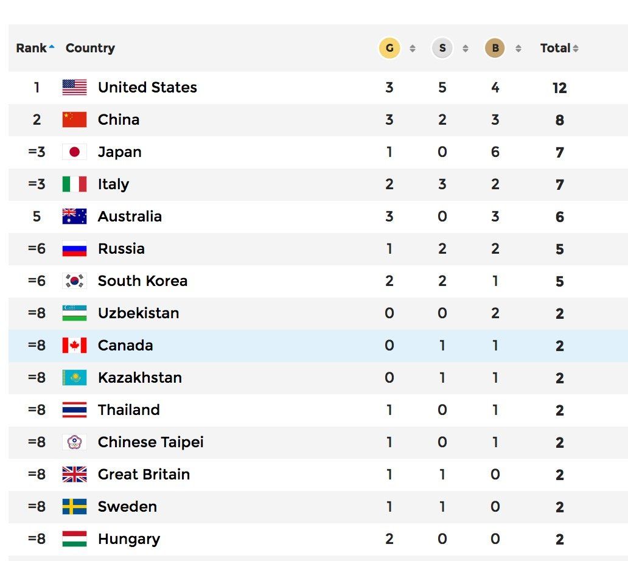
Task: Sort by bronze using arrows beside B
Action: (518, 49)
